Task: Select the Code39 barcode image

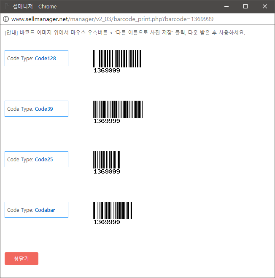Action: tap(118, 112)
